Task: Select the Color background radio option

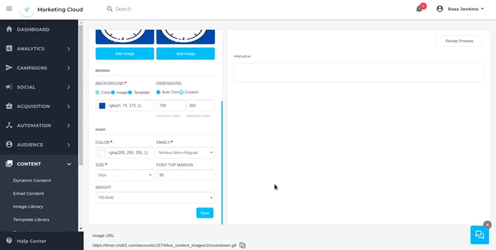Action: pos(97,92)
